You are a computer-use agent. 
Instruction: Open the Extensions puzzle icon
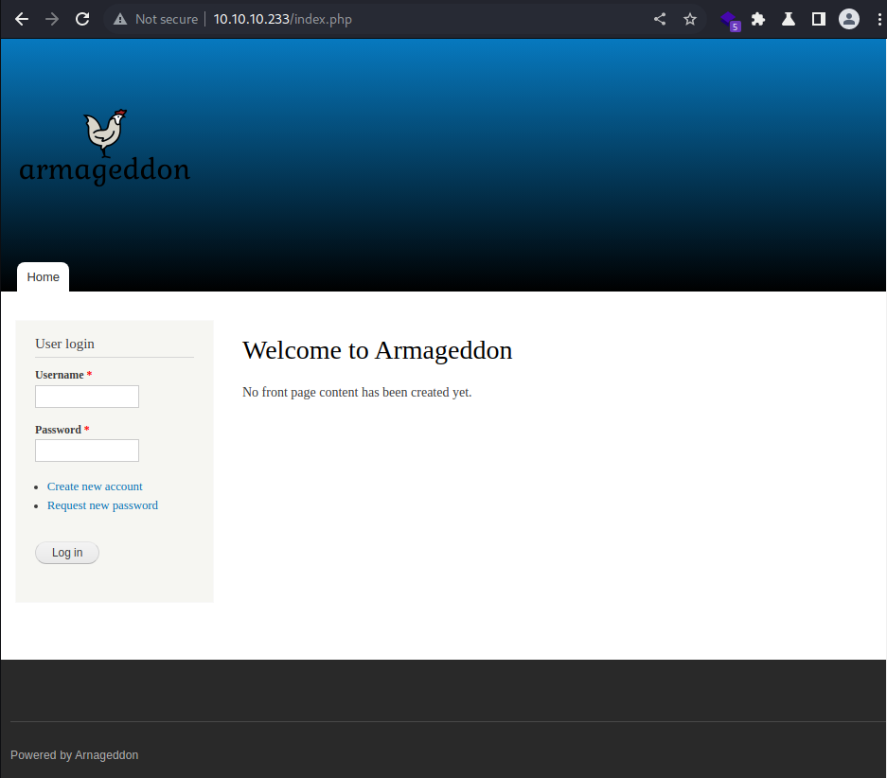(758, 19)
